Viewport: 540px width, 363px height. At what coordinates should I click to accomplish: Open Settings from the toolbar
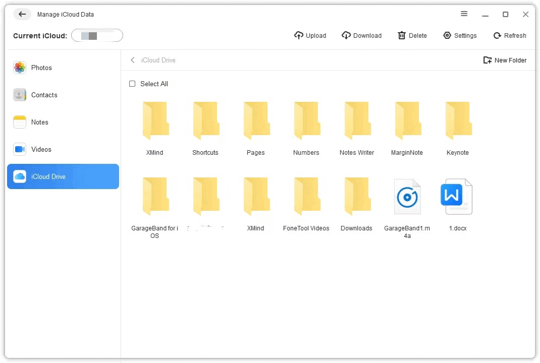(459, 35)
